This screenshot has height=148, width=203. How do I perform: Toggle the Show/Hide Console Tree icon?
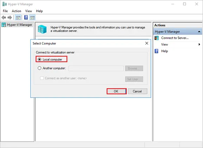[18, 18]
